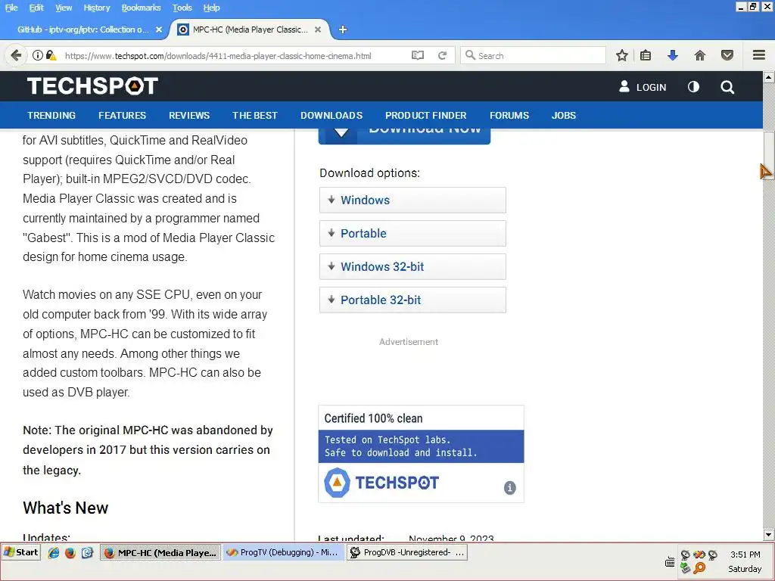This screenshot has height=581, width=775.
Task: Open the Firefox hamburger menu
Action: click(x=759, y=54)
